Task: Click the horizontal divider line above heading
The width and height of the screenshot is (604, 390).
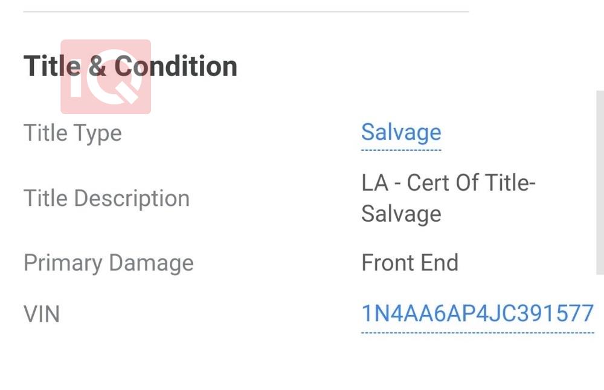Action: (246, 11)
